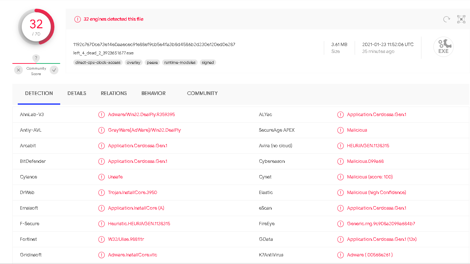This screenshot has height=264, width=470.
Task: Open the graph view icon
Action: pyautogui.click(x=461, y=19)
